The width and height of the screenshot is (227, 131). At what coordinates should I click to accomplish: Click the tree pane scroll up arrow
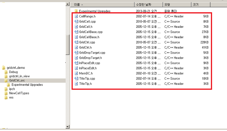[x=67, y=4]
